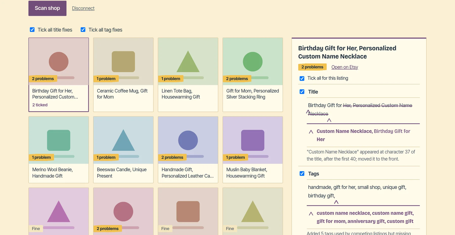455x235 pixels.
Task: Click the 2 problems badge in the detail panel
Action: (312, 67)
